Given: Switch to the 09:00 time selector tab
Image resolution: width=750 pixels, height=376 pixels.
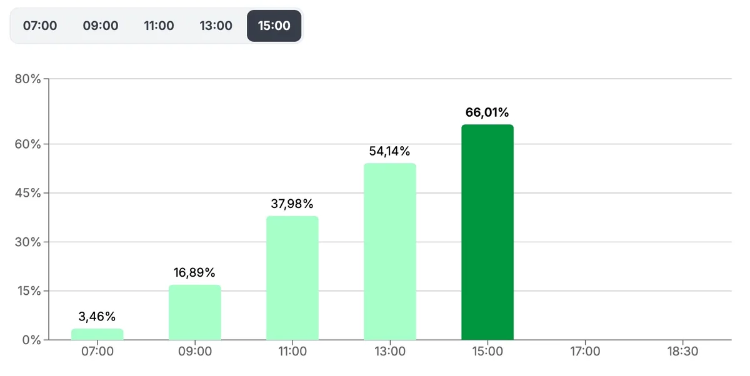Looking at the screenshot, I should click(x=101, y=26).
